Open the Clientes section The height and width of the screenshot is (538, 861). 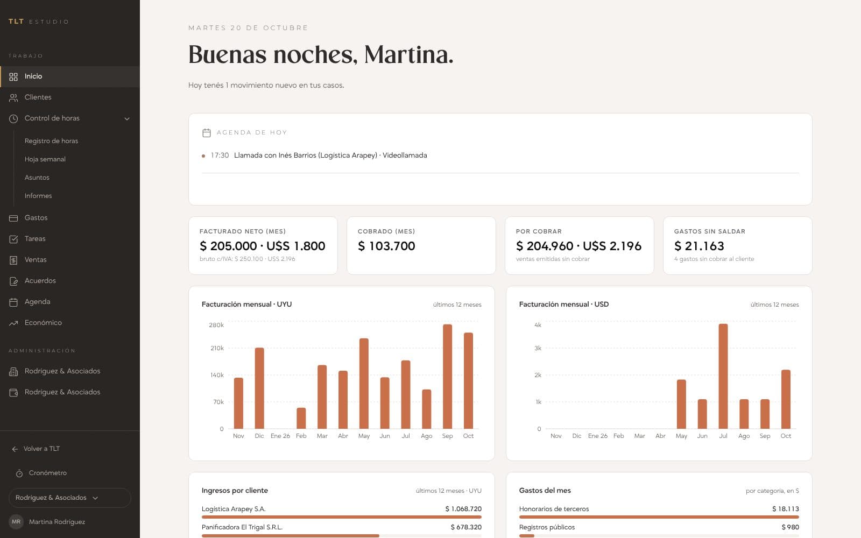pos(70,97)
